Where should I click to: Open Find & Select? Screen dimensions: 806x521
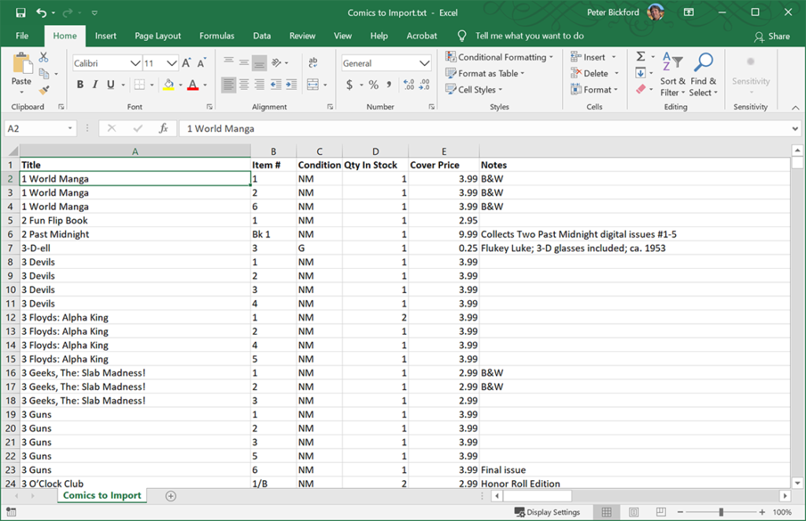click(703, 75)
